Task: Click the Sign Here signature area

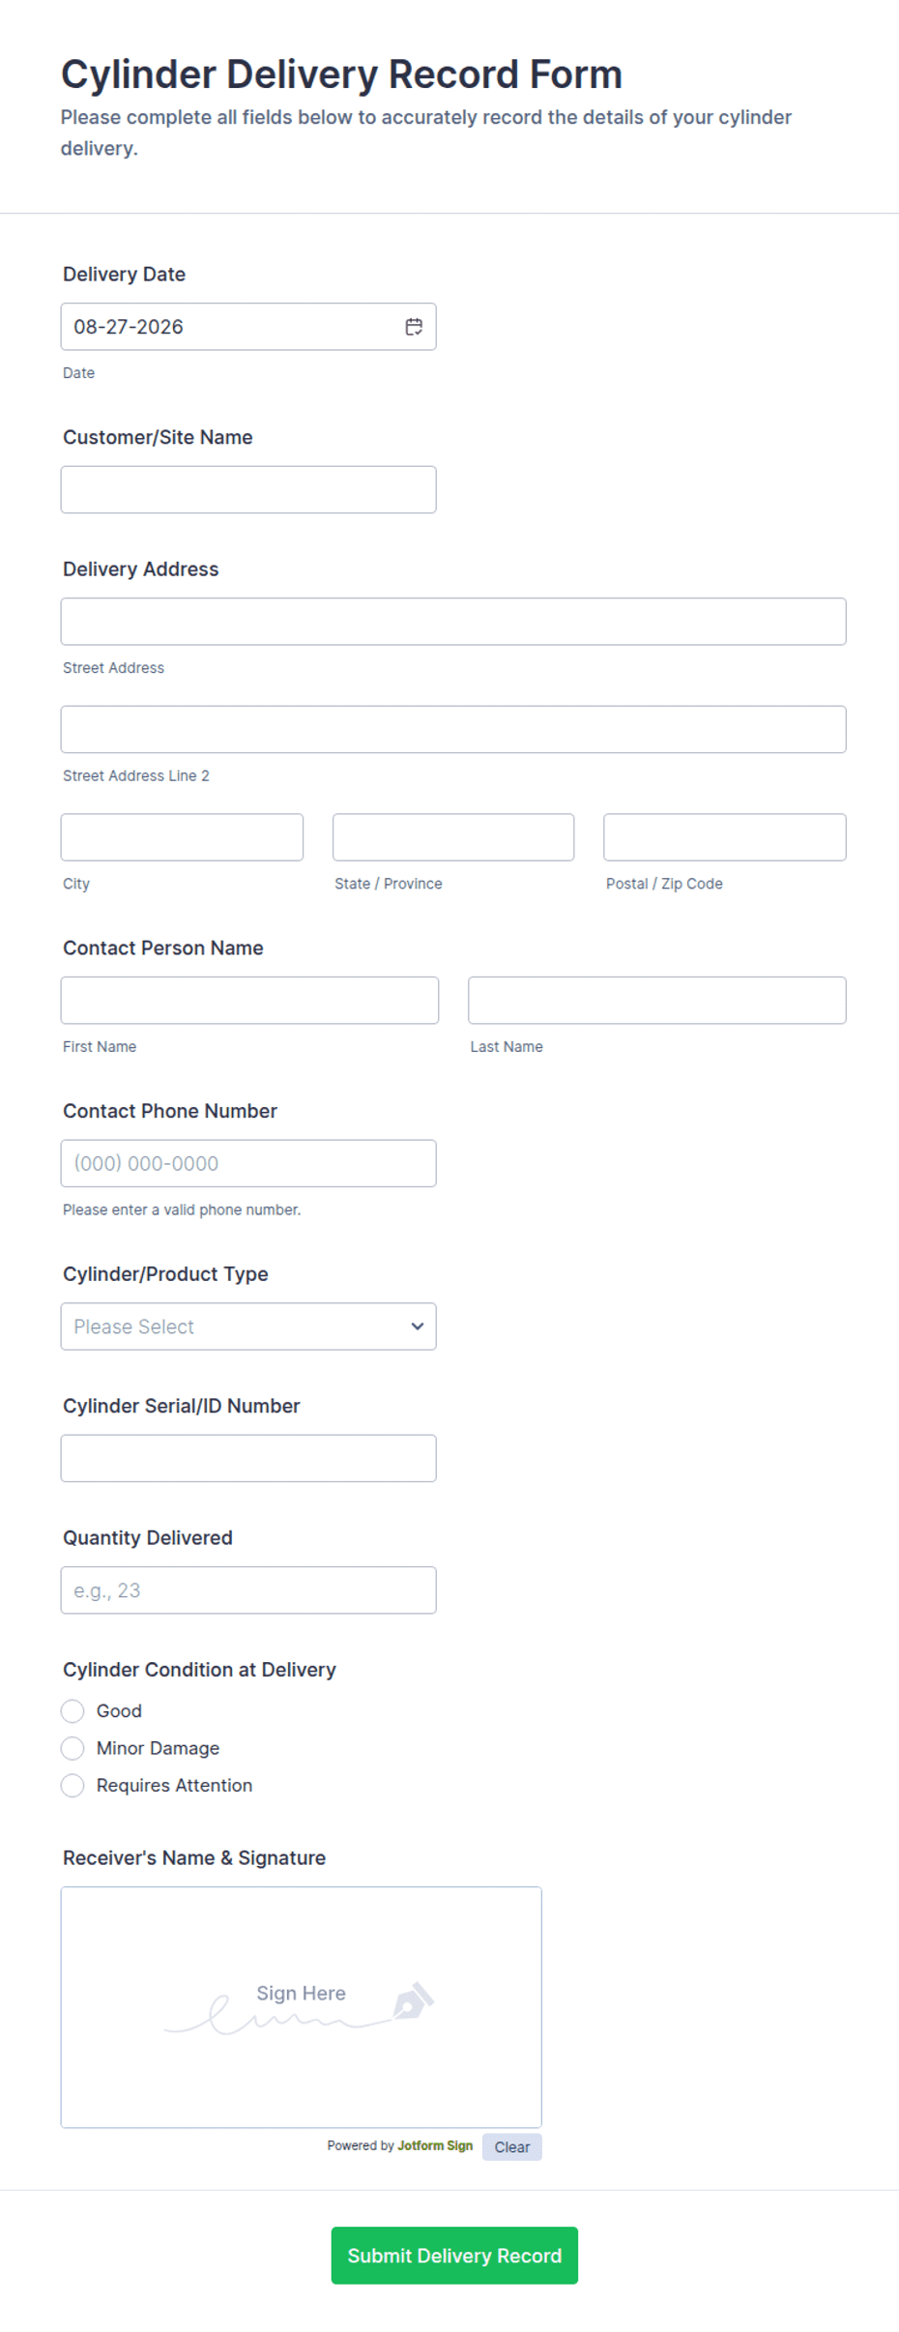Action: pyautogui.click(x=302, y=2007)
